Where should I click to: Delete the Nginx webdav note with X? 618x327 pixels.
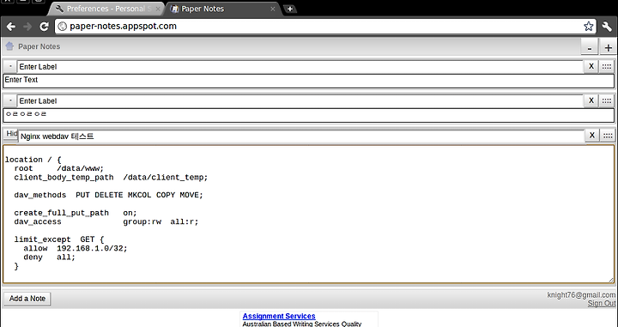(592, 136)
